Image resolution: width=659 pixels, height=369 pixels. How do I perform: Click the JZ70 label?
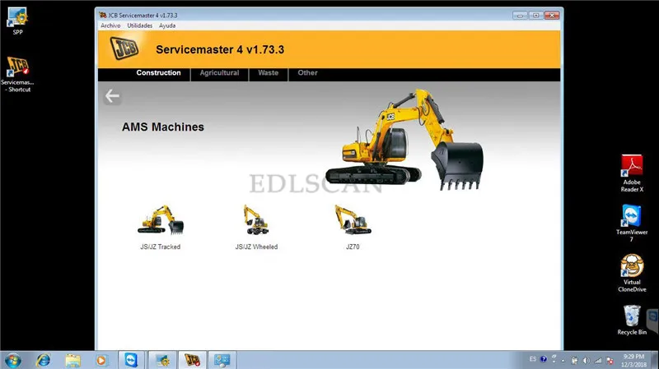pos(353,247)
